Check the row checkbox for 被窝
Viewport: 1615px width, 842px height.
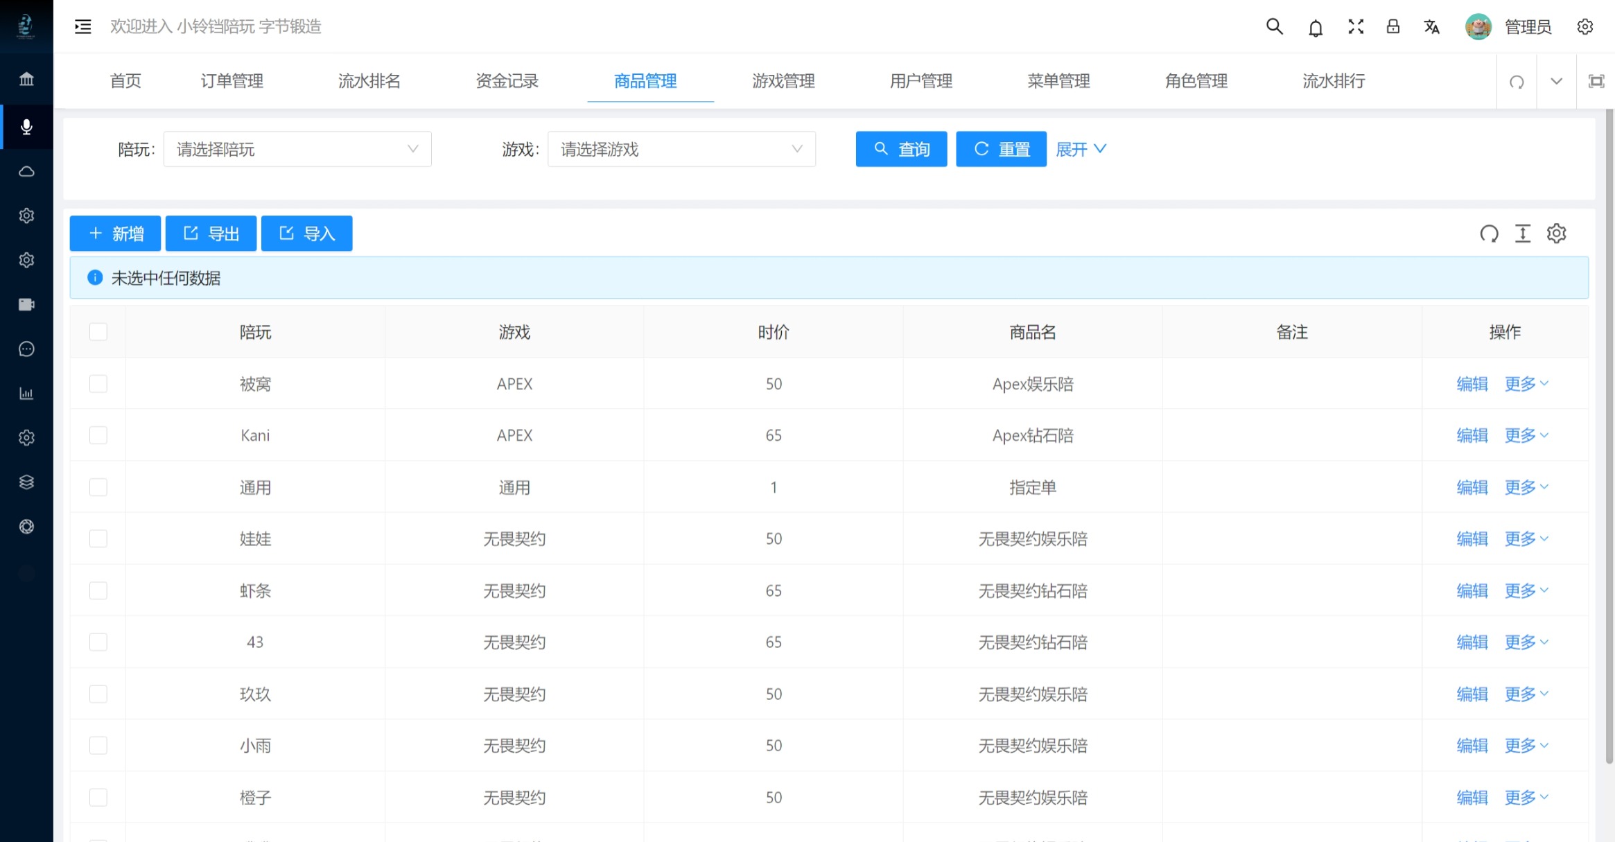[x=98, y=384]
